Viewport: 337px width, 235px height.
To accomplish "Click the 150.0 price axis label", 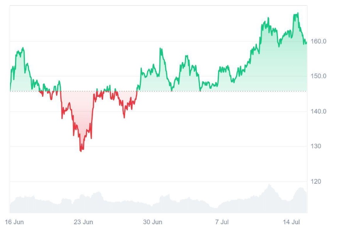I will [319, 76].
